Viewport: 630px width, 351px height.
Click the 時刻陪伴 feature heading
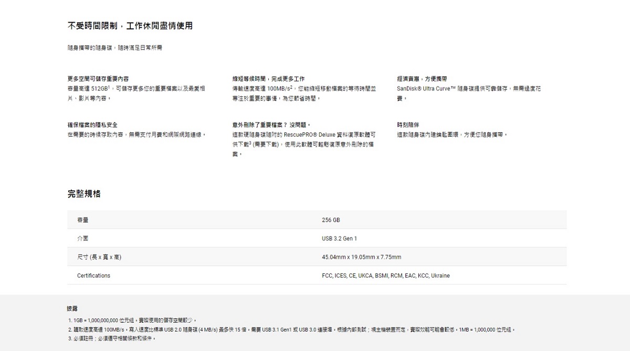408,125
